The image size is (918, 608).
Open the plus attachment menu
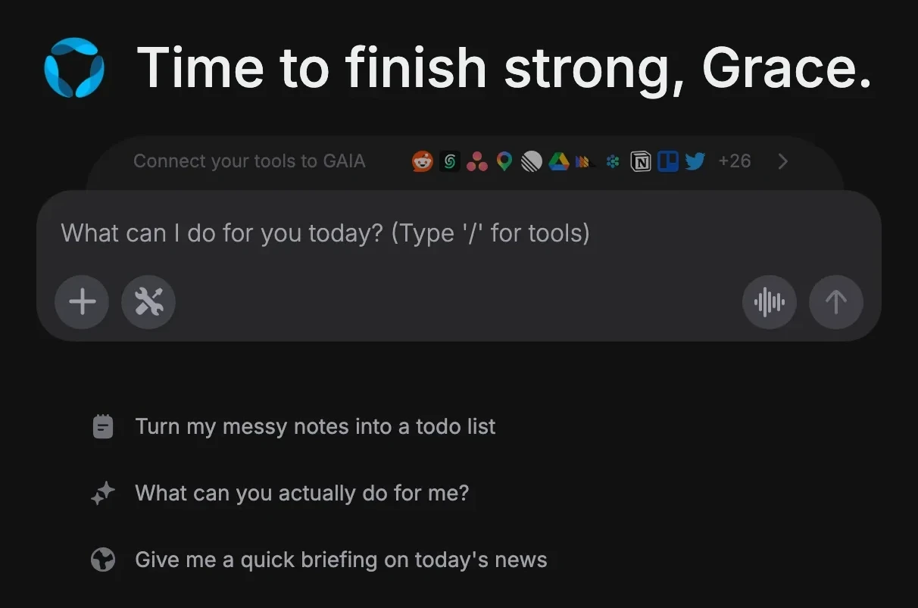82,302
